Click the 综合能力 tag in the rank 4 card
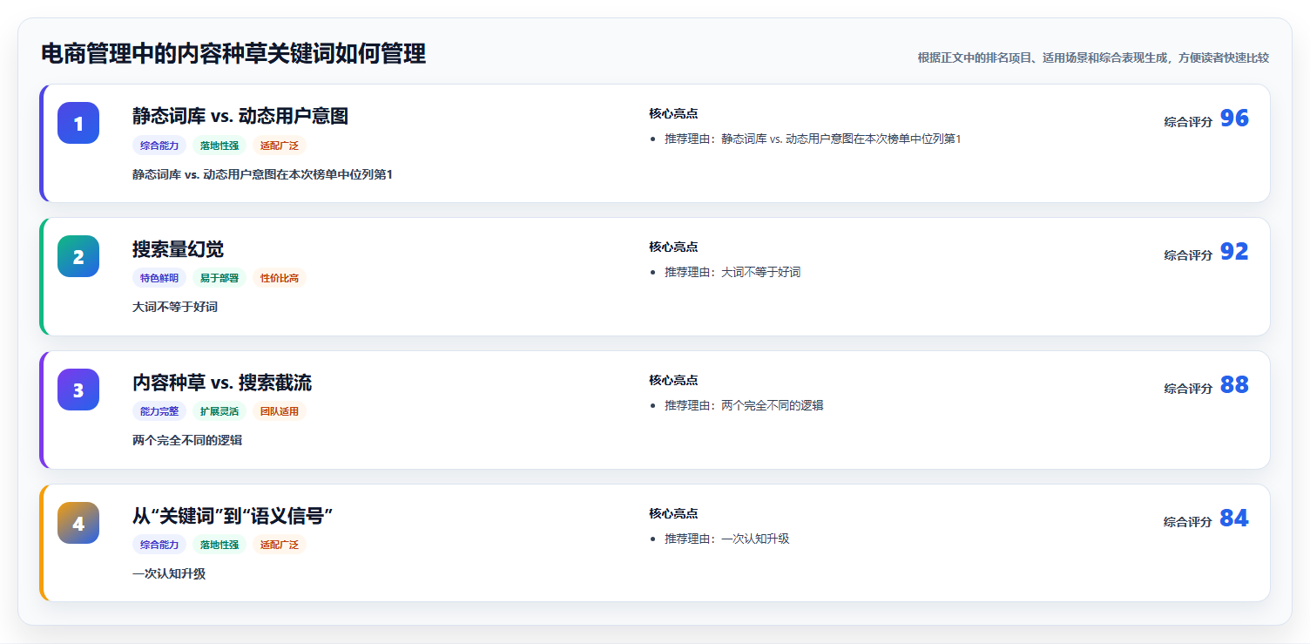 tap(159, 546)
